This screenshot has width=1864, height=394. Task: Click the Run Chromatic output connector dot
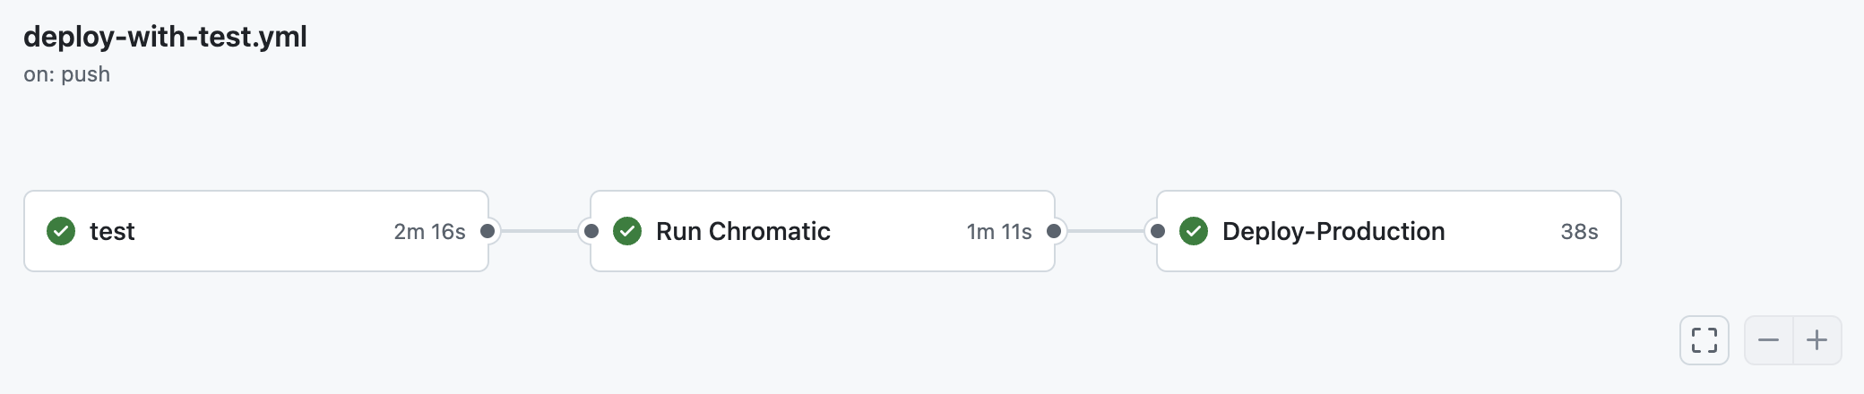pos(1054,231)
